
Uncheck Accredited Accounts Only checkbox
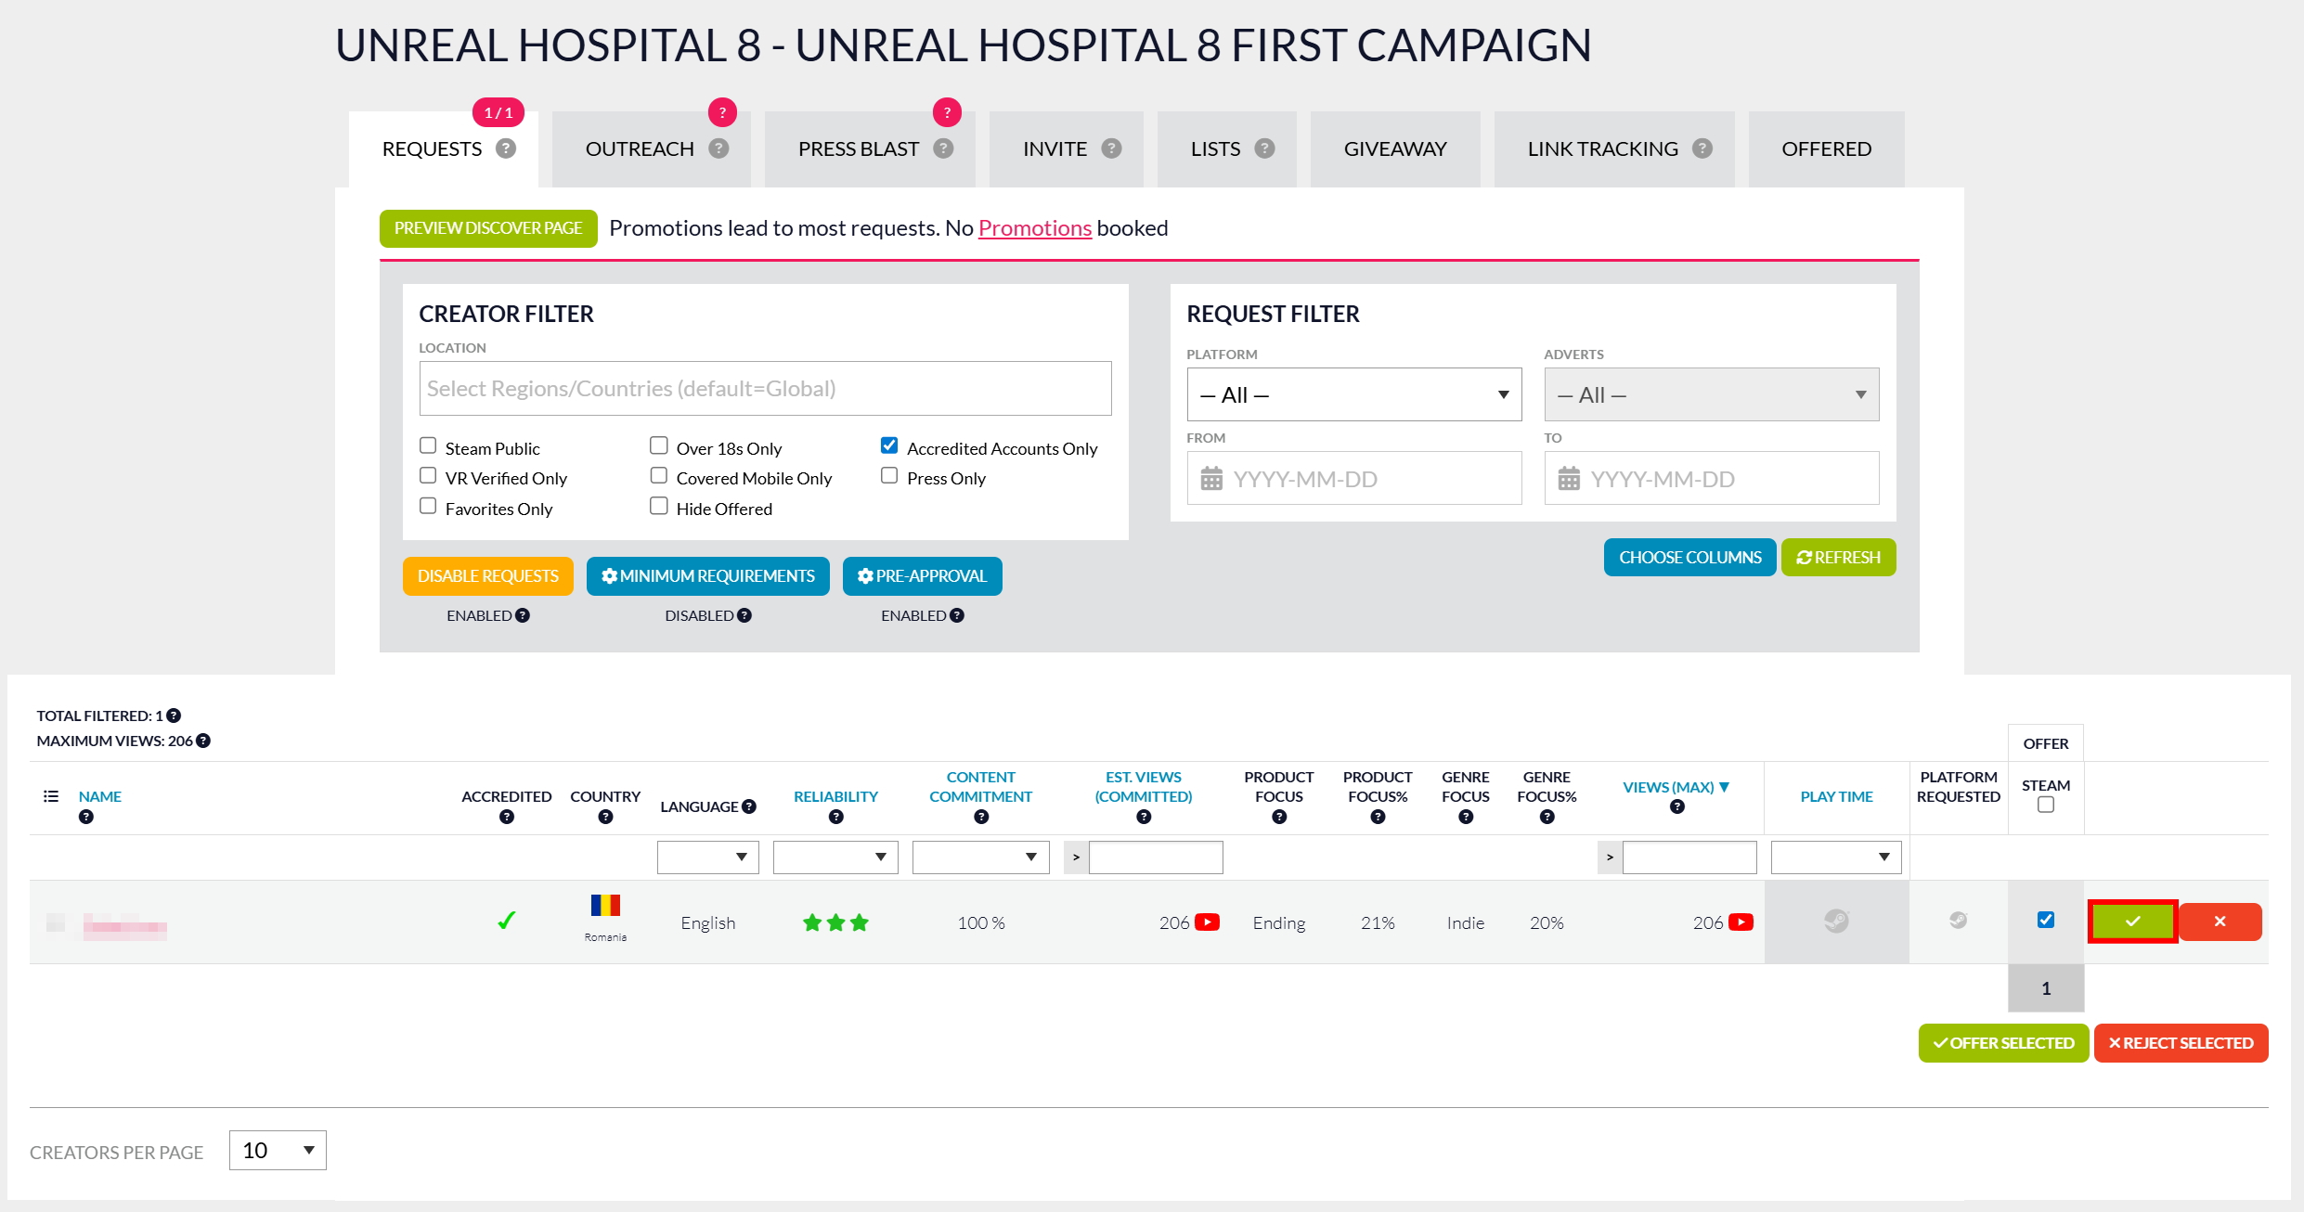[x=889, y=446]
